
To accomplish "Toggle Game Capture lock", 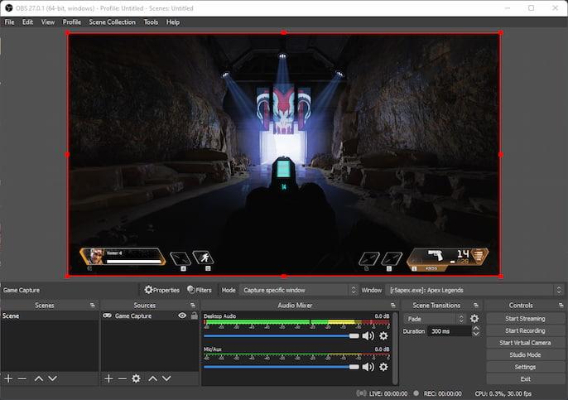I will [194, 316].
